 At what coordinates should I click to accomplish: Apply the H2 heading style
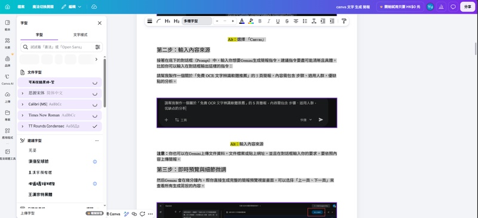coord(176,21)
